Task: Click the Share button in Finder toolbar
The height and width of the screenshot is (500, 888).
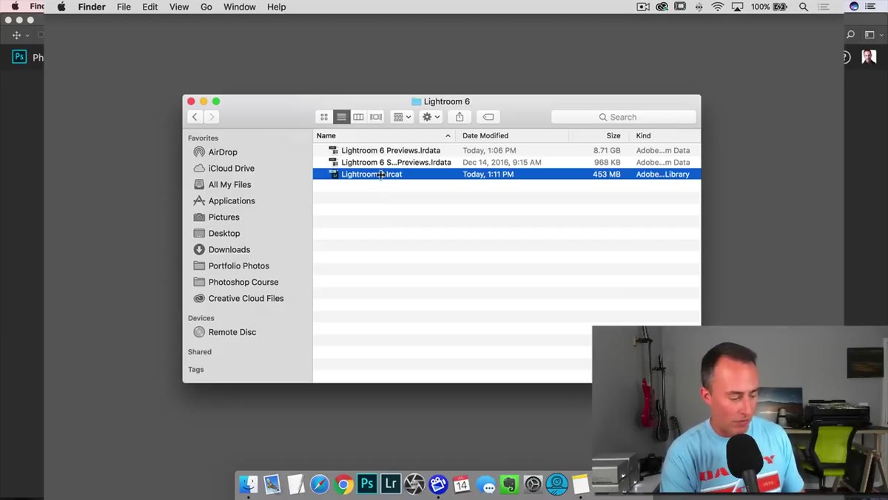Action: [x=460, y=117]
